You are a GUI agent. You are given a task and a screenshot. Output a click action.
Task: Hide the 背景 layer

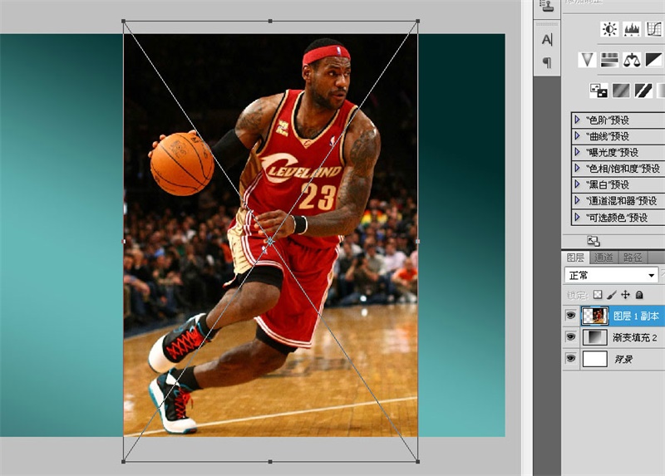point(570,359)
